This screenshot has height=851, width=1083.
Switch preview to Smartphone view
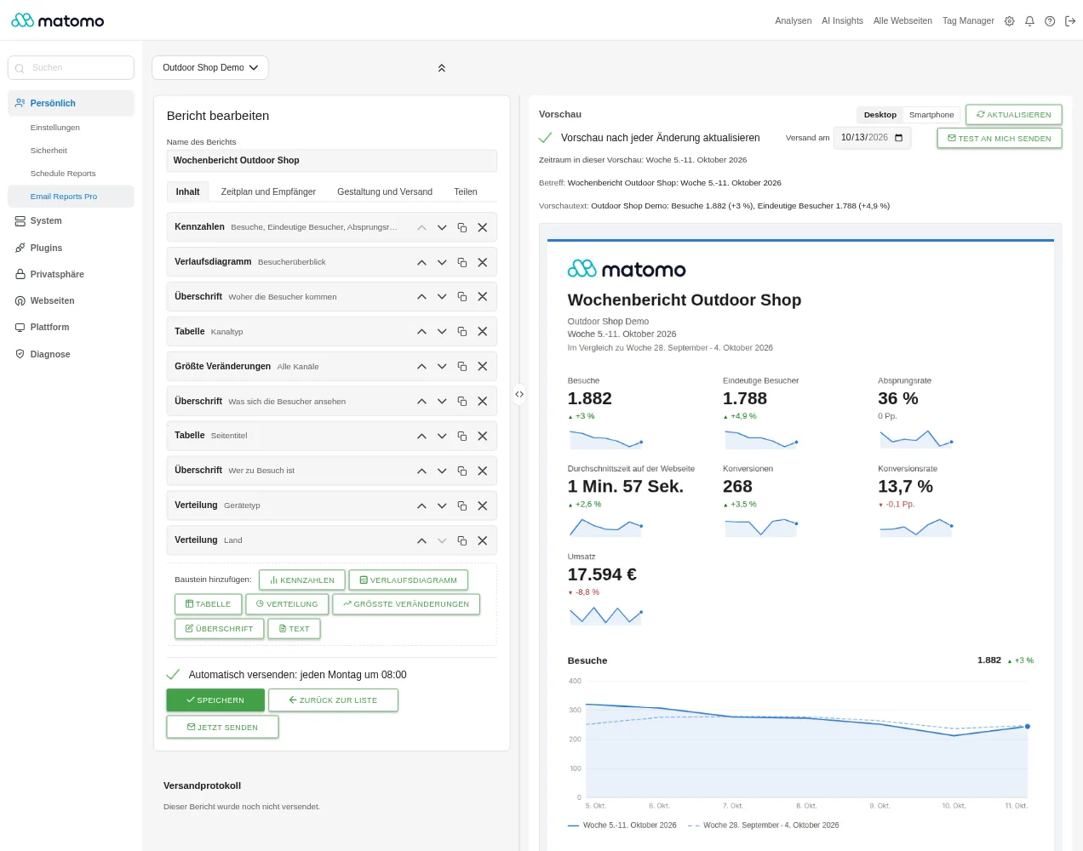pyautogui.click(x=931, y=115)
